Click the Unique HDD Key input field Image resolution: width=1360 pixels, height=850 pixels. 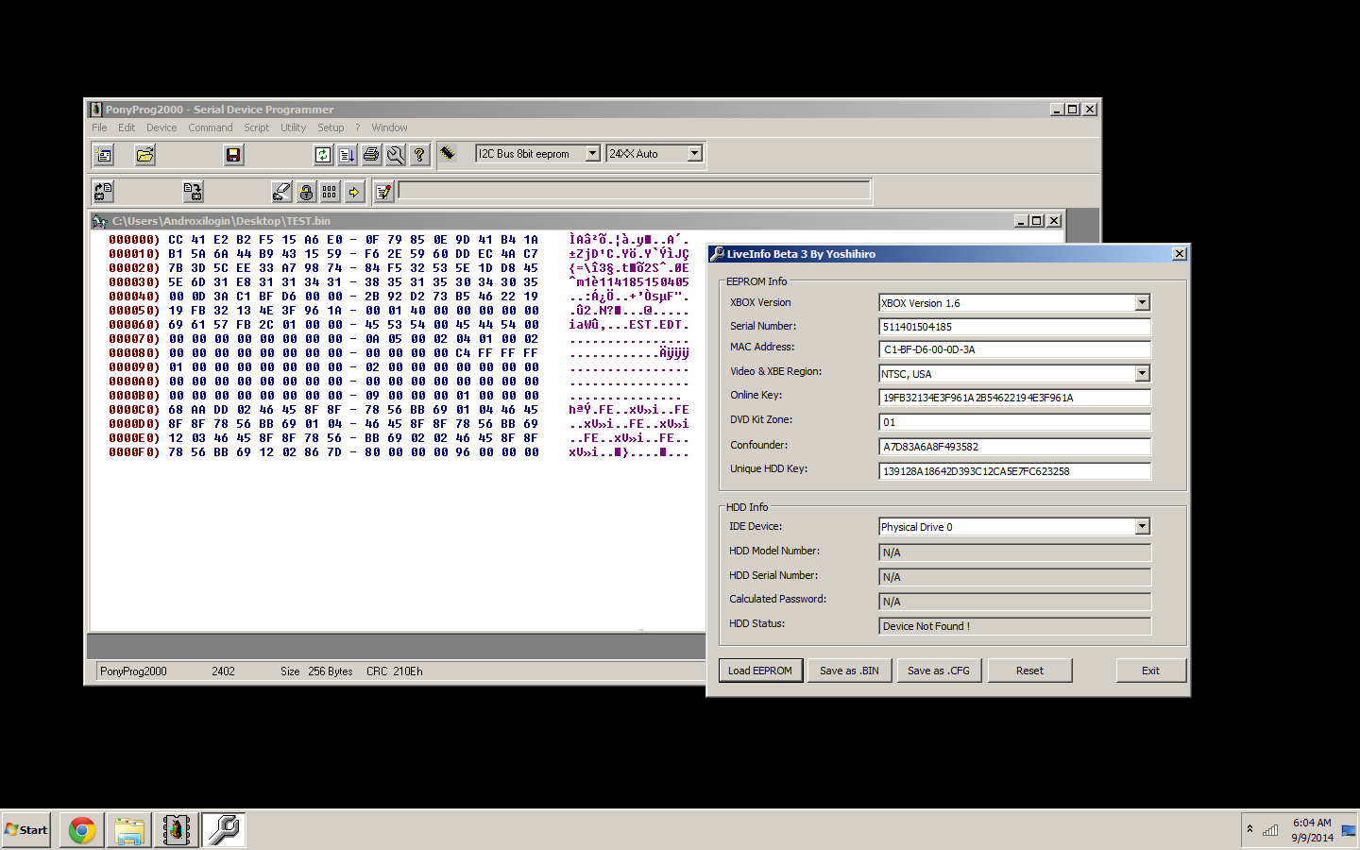[x=1015, y=471]
